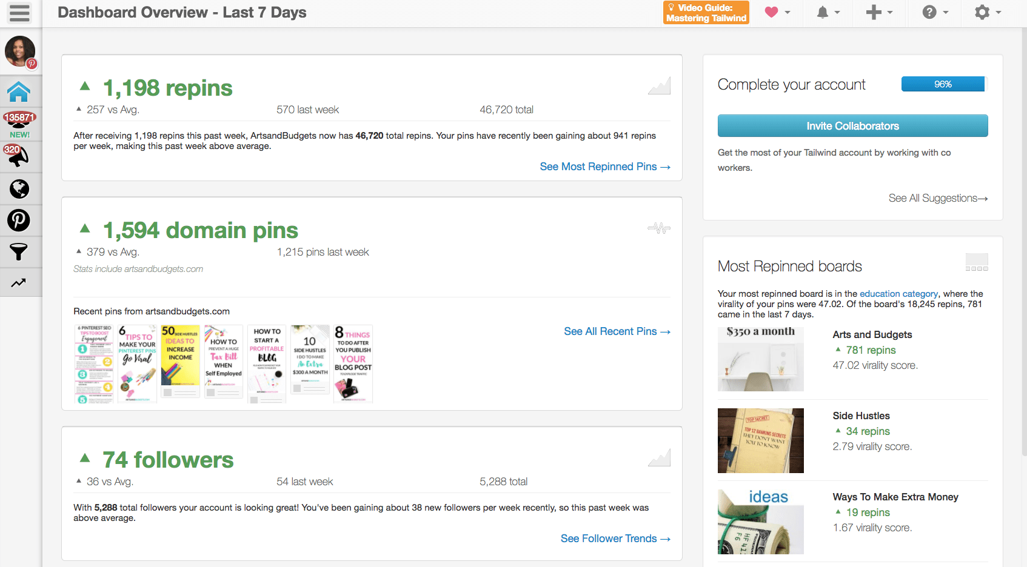Open the Pinterest icon in the sidebar
Screen dimensions: 1027x567
click(x=20, y=220)
